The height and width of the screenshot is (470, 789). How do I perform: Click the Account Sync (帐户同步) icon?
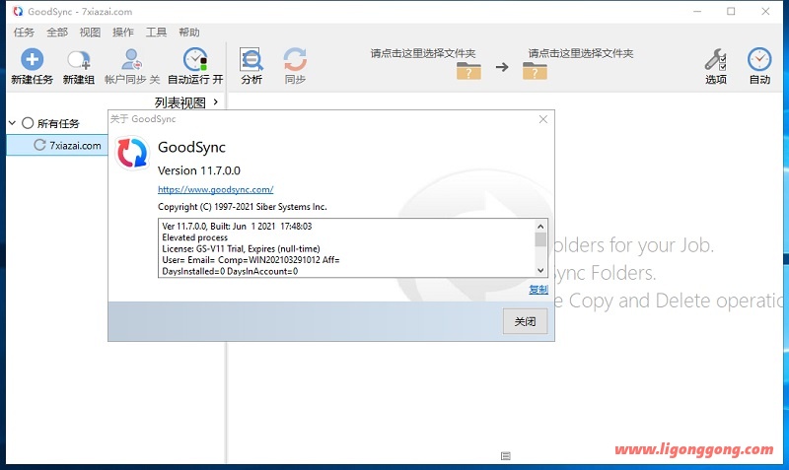(x=132, y=59)
